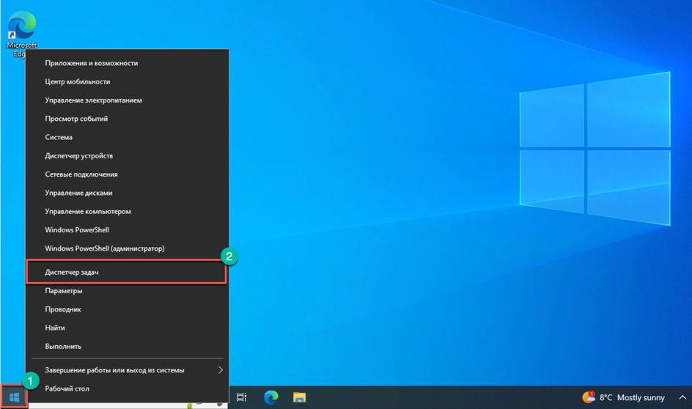Launch Windows PowerShell (администратор)

click(x=127, y=248)
